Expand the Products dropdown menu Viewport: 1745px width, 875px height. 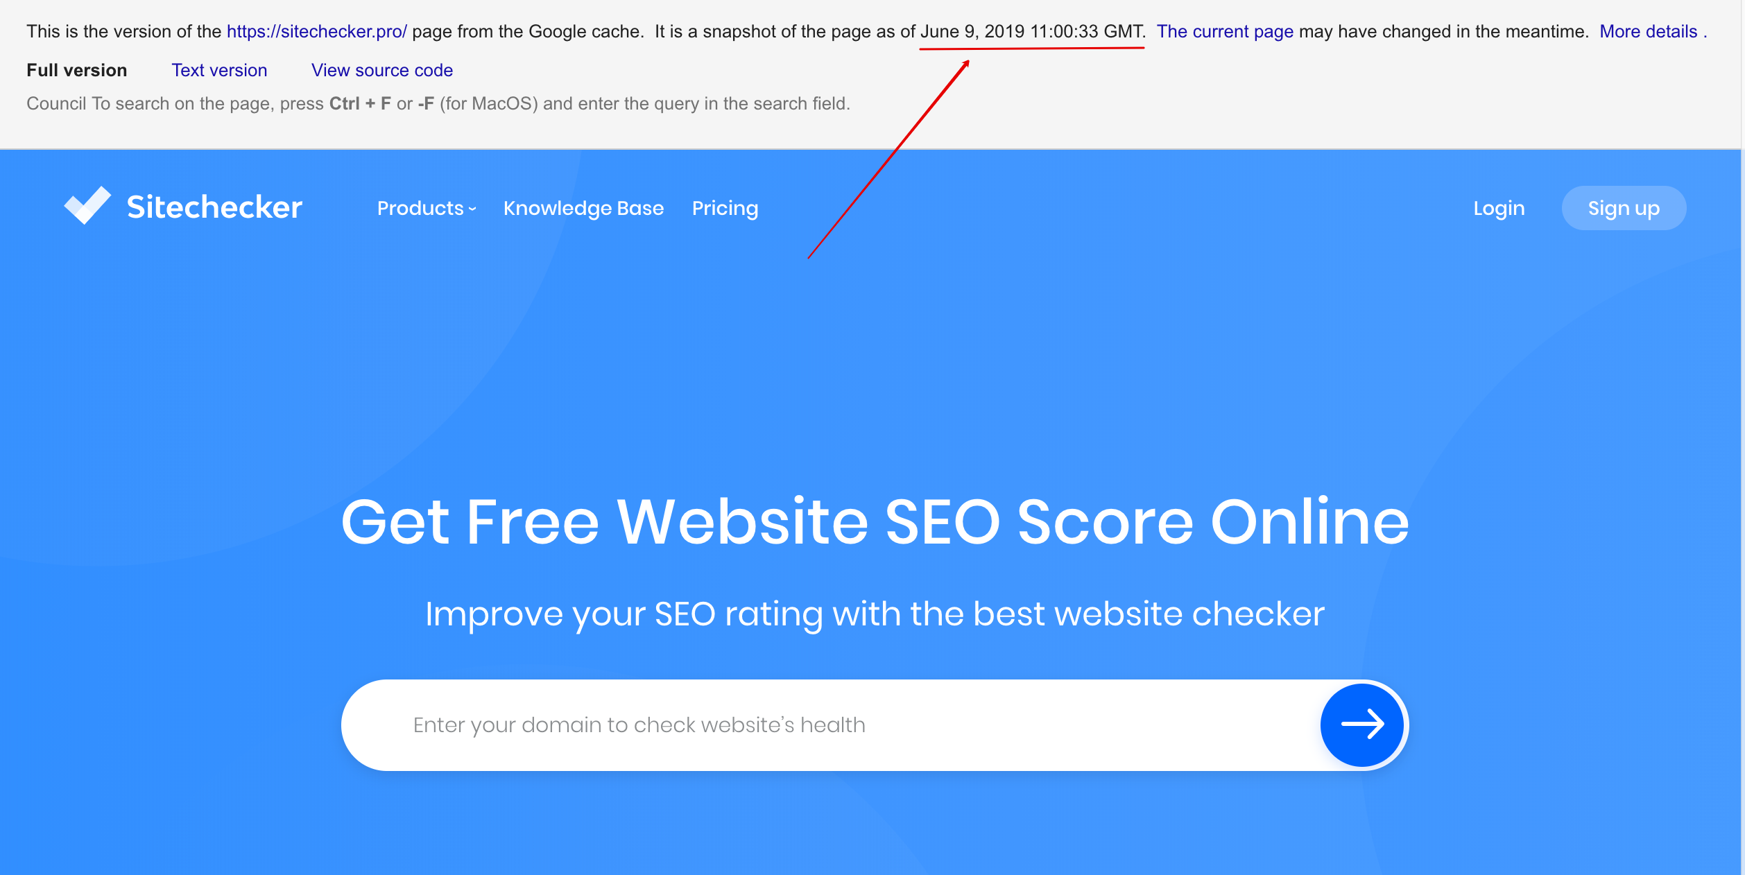[427, 207]
